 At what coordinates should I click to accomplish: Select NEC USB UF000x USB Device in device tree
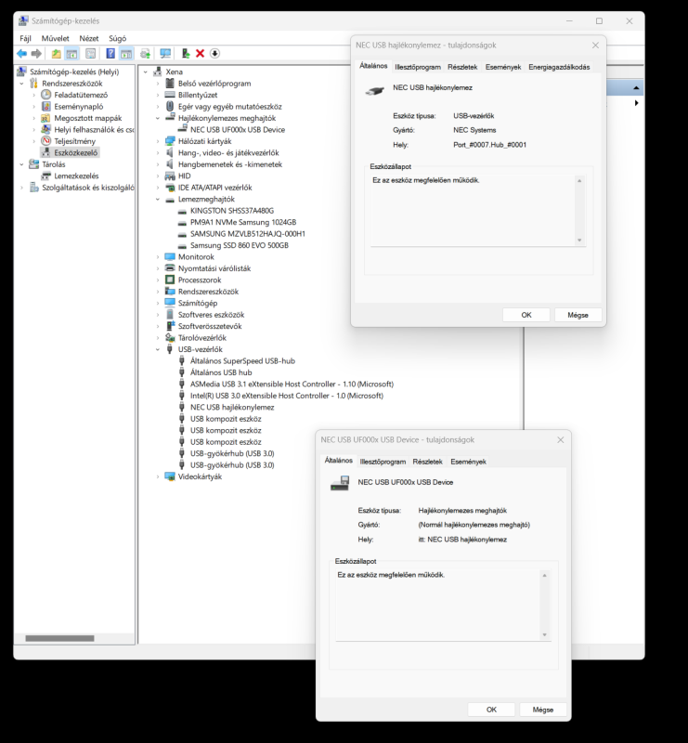(238, 129)
